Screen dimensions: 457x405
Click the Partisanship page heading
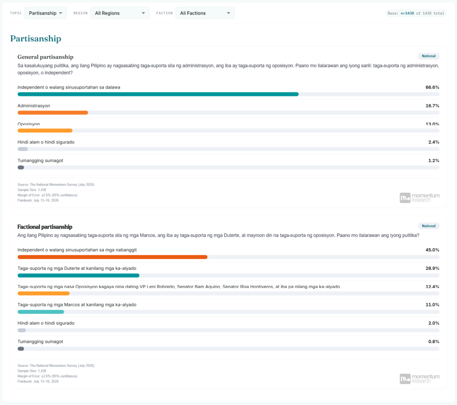(36, 38)
